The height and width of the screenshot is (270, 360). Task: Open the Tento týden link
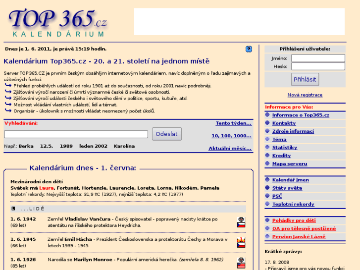[234, 123]
